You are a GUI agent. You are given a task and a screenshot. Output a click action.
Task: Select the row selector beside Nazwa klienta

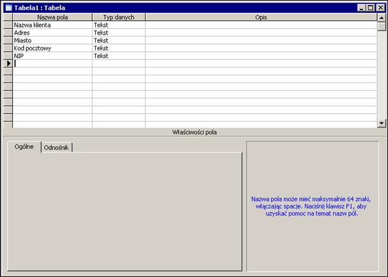(8, 25)
